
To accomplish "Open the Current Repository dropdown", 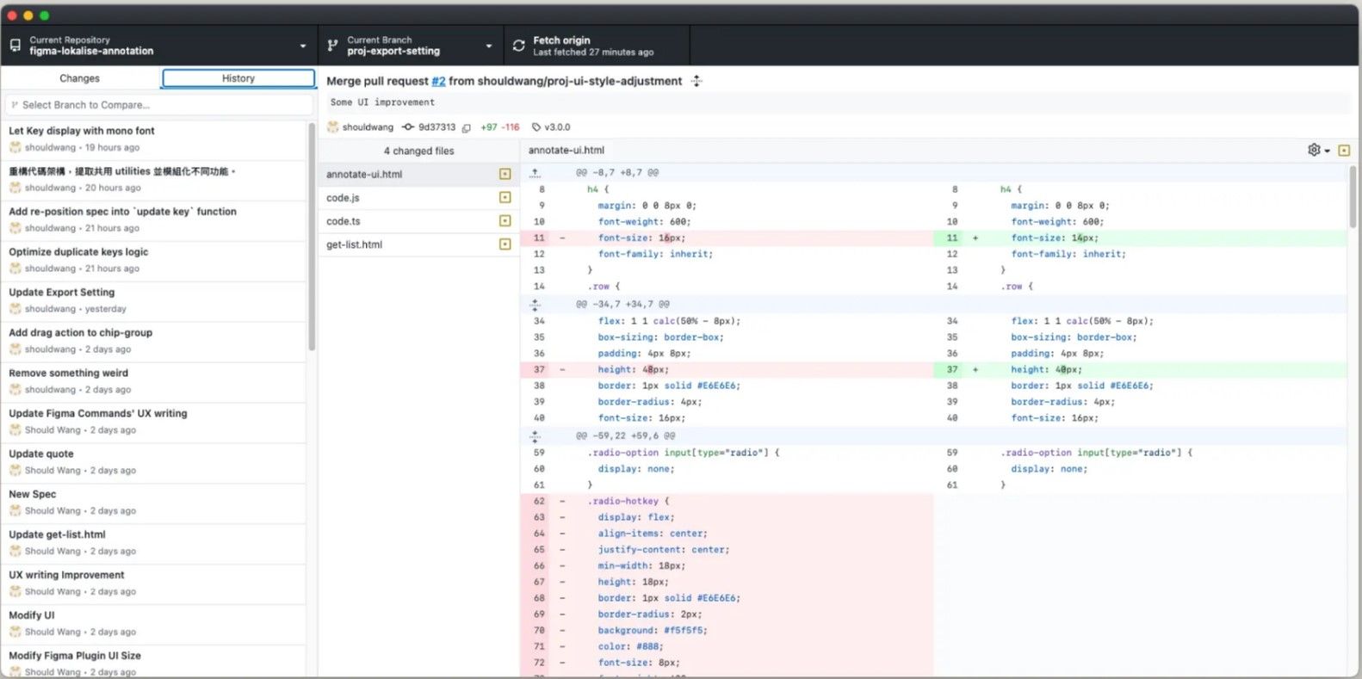I will click(x=158, y=46).
